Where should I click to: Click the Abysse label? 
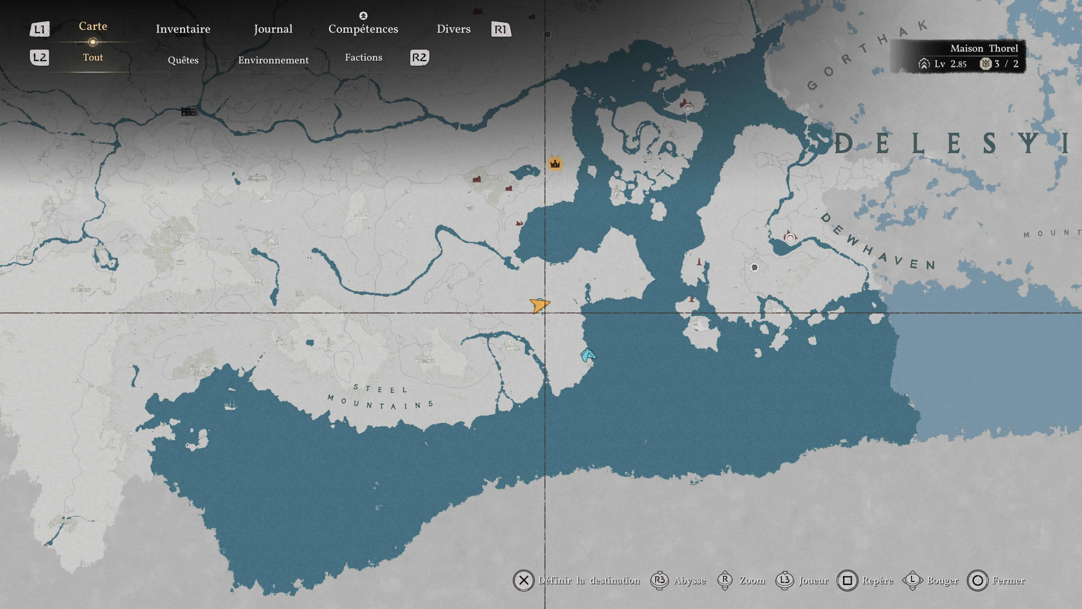(690, 581)
